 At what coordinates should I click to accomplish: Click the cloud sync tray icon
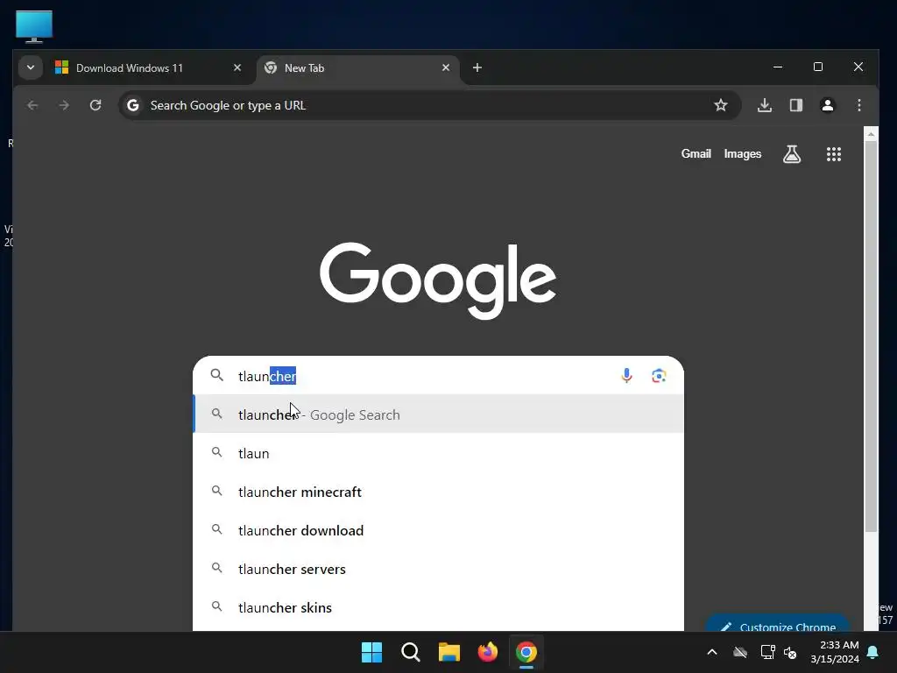740,652
